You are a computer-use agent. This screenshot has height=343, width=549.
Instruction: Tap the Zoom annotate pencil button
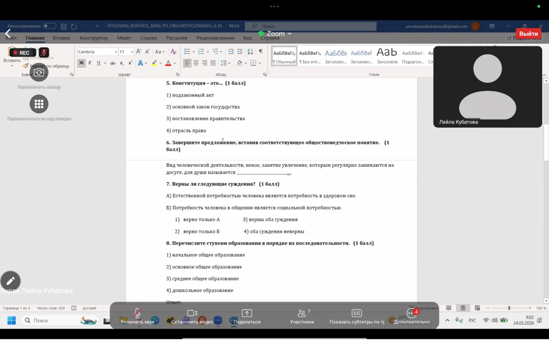10,281
